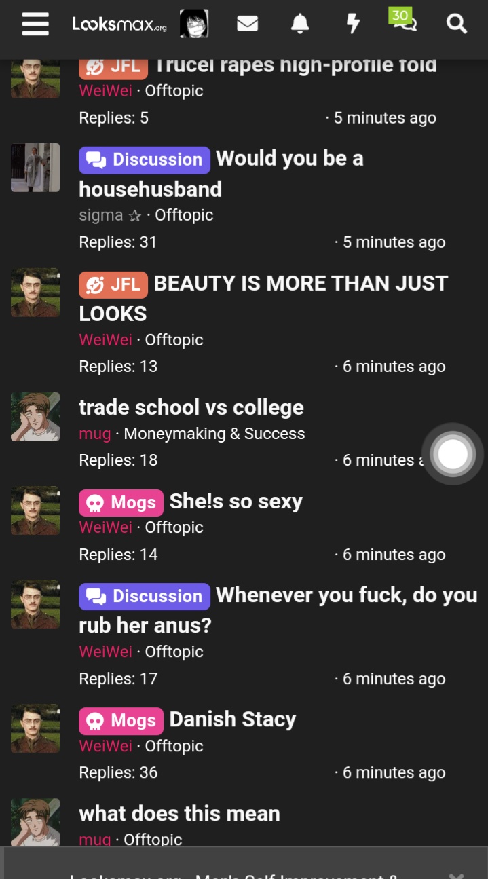
Task: Open the search magnifier icon
Action: (x=457, y=24)
